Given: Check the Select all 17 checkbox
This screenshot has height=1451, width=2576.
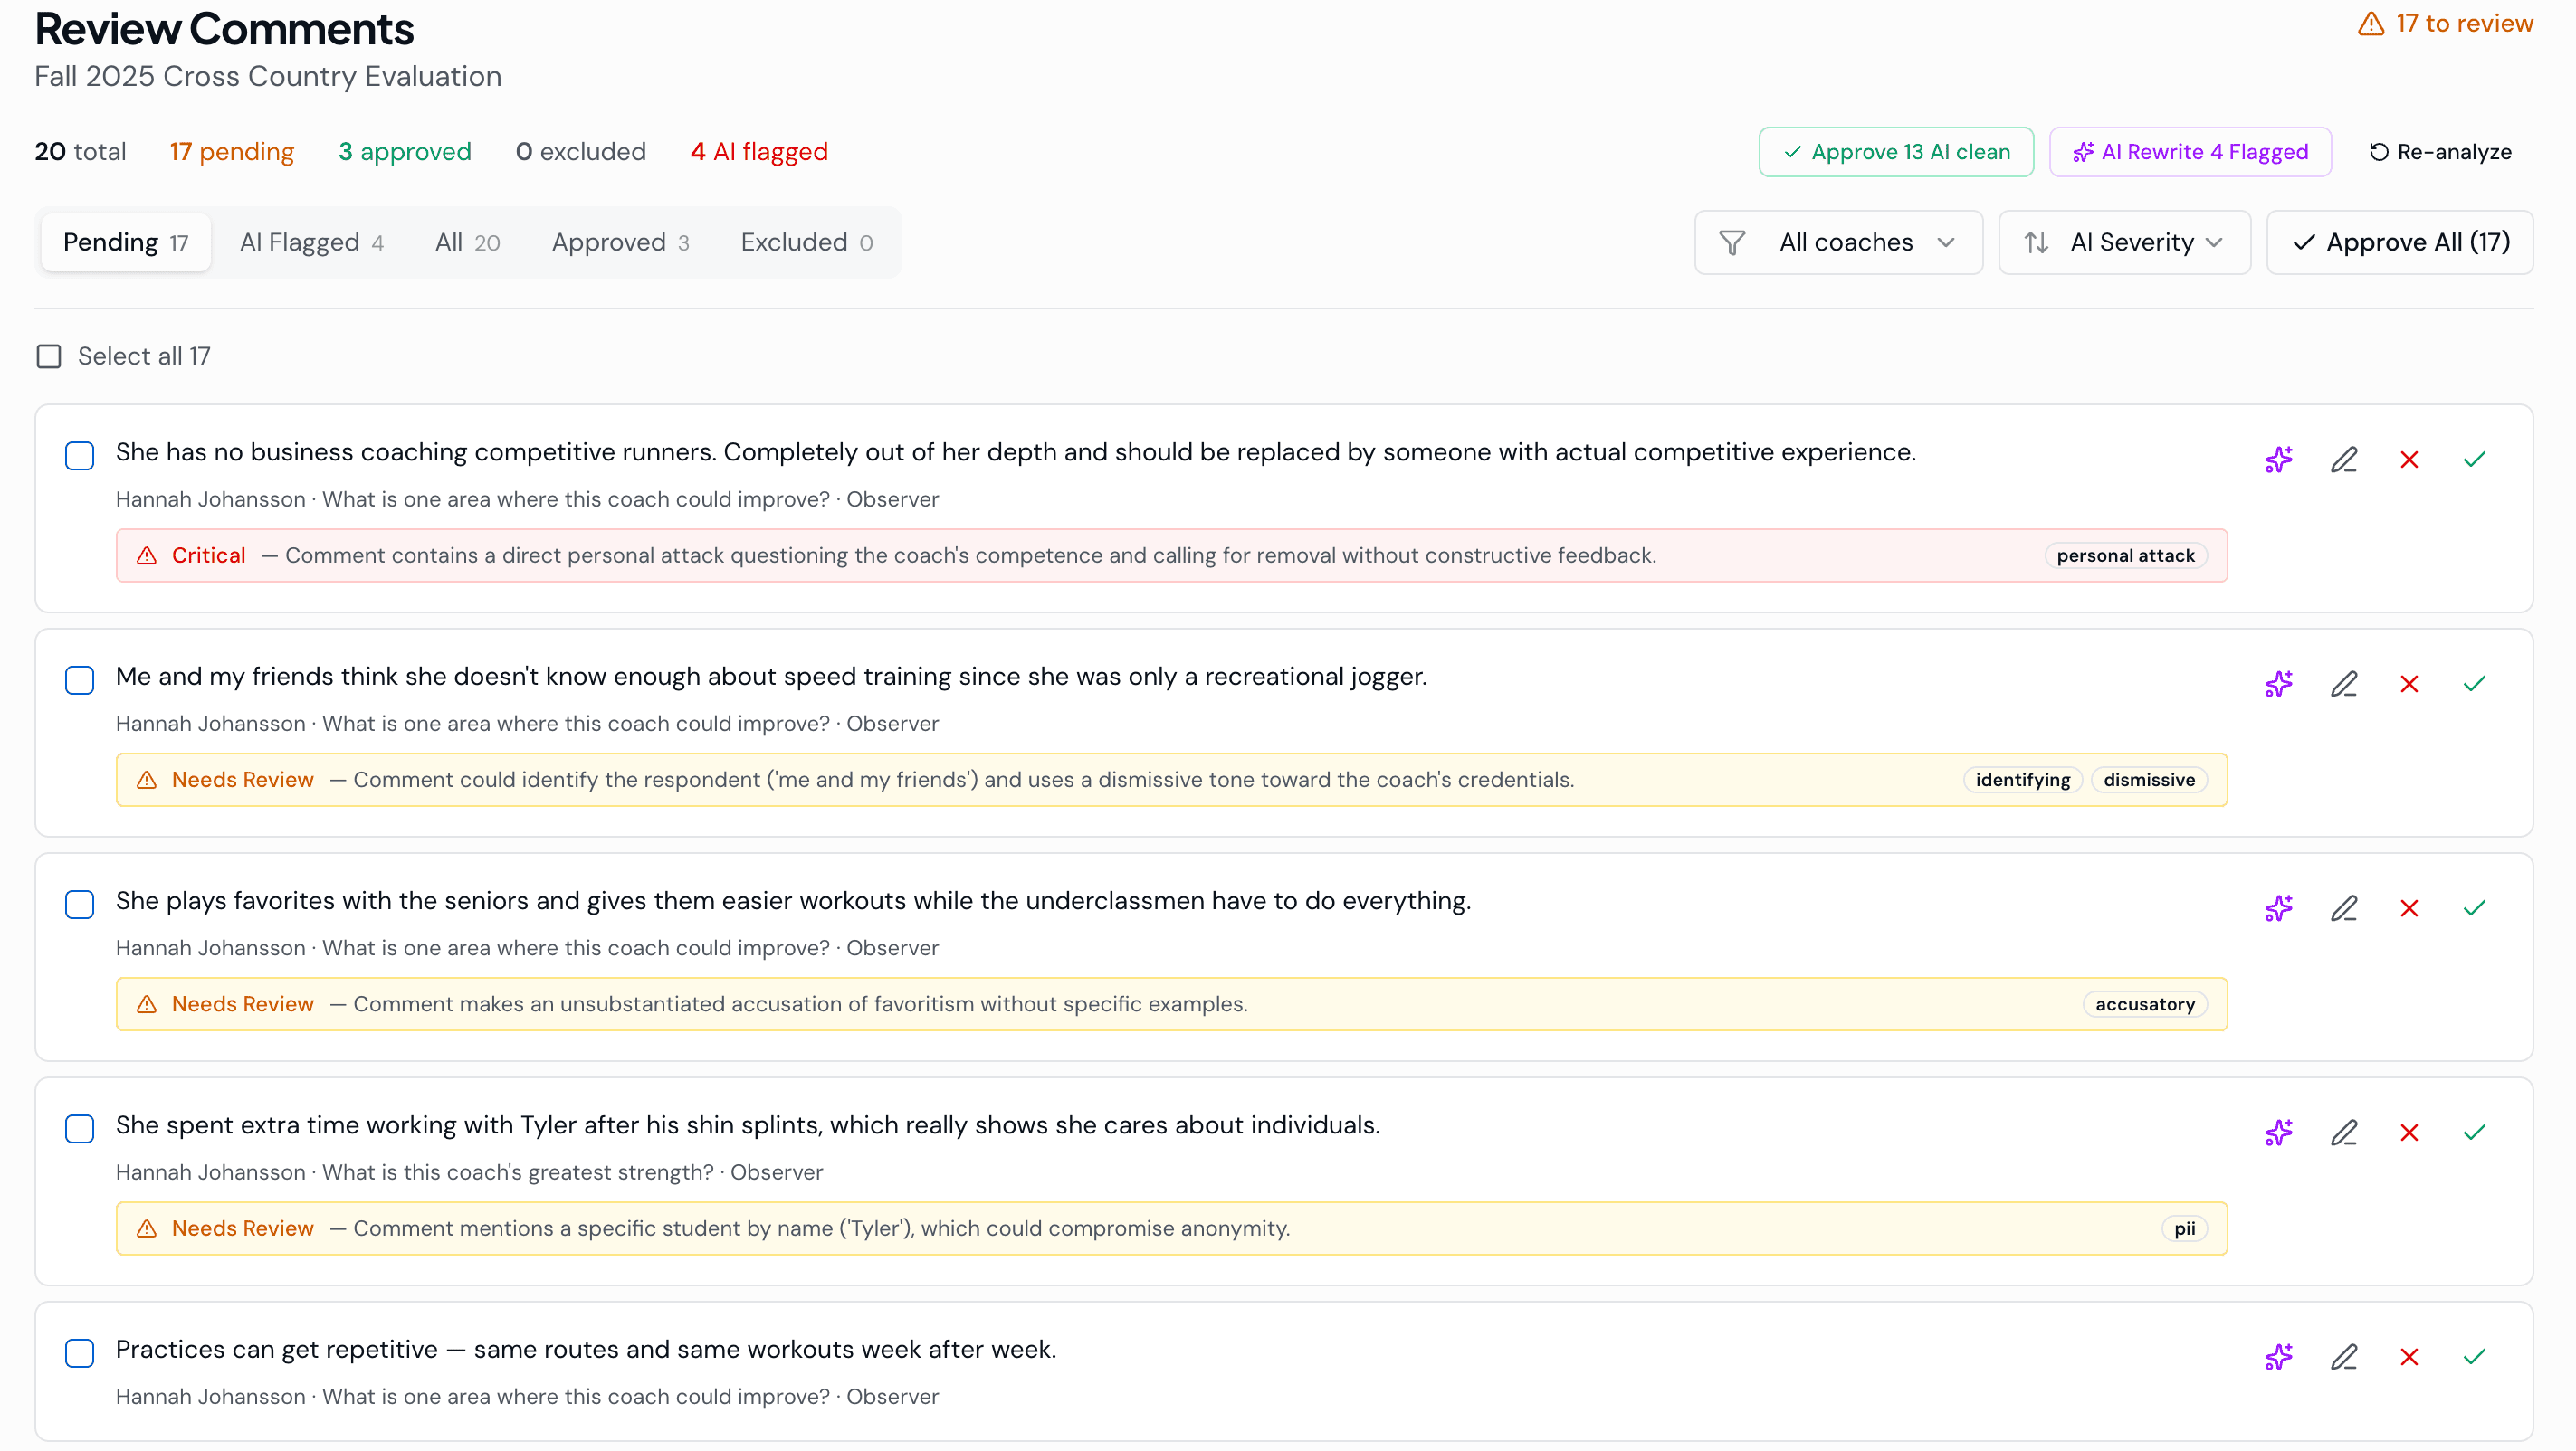Looking at the screenshot, I should 48,356.
